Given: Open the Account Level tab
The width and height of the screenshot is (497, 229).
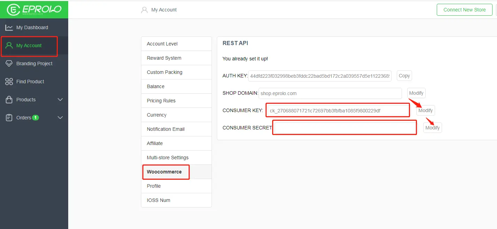Looking at the screenshot, I should tap(176, 44).
